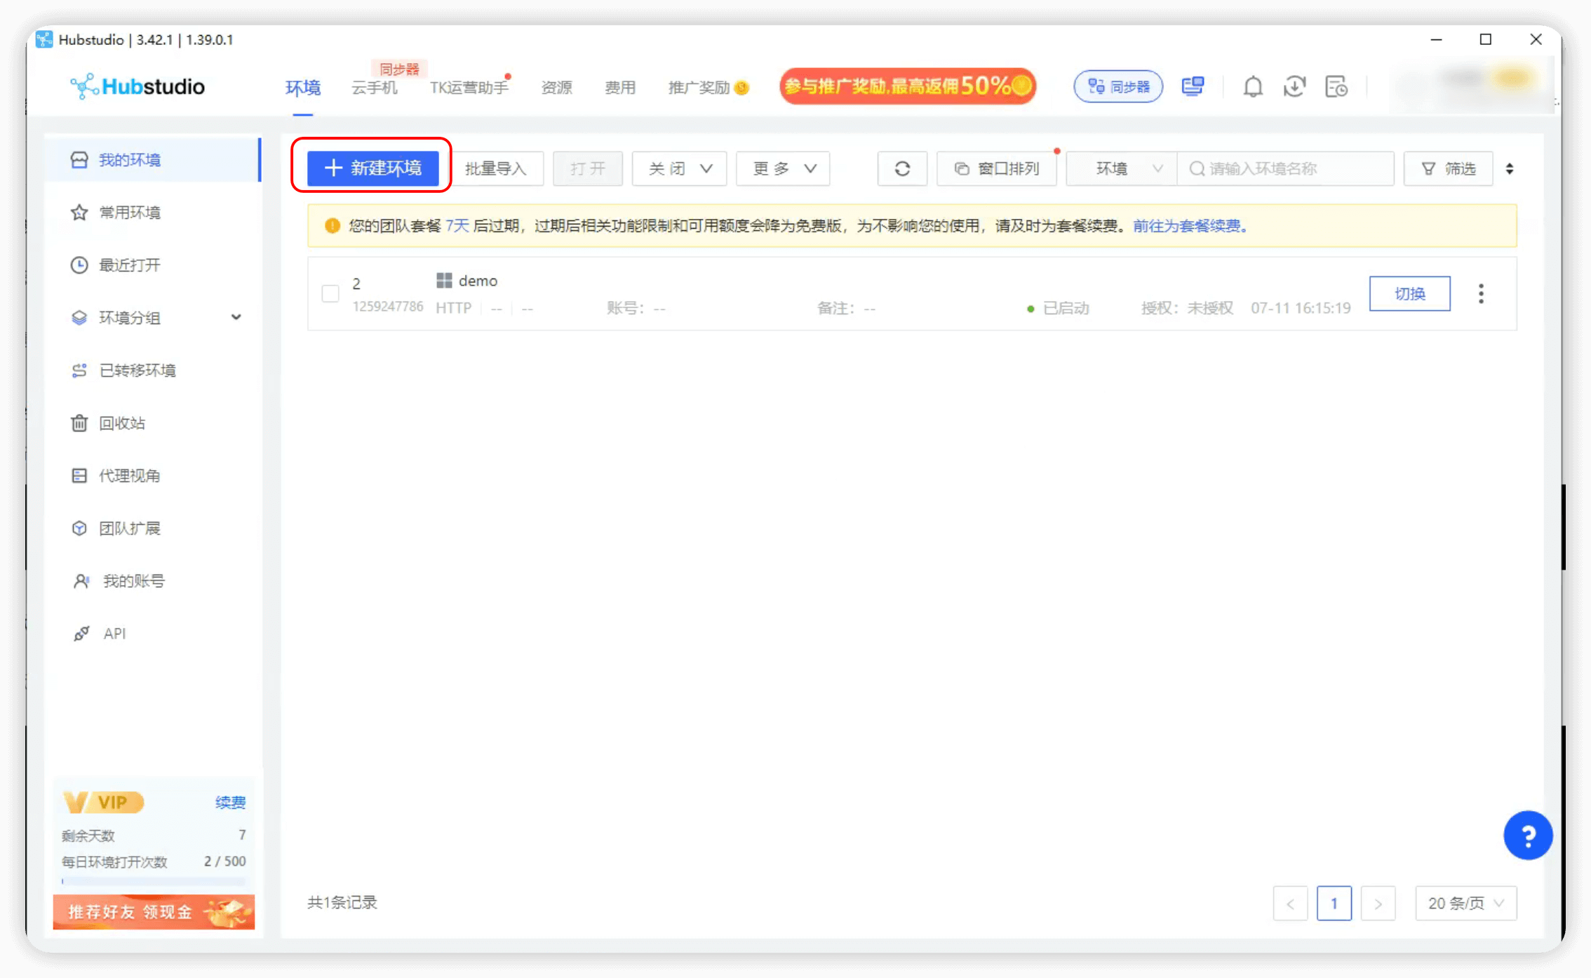Open the 关闭 dropdown menu
The image size is (1591, 978).
tap(679, 168)
